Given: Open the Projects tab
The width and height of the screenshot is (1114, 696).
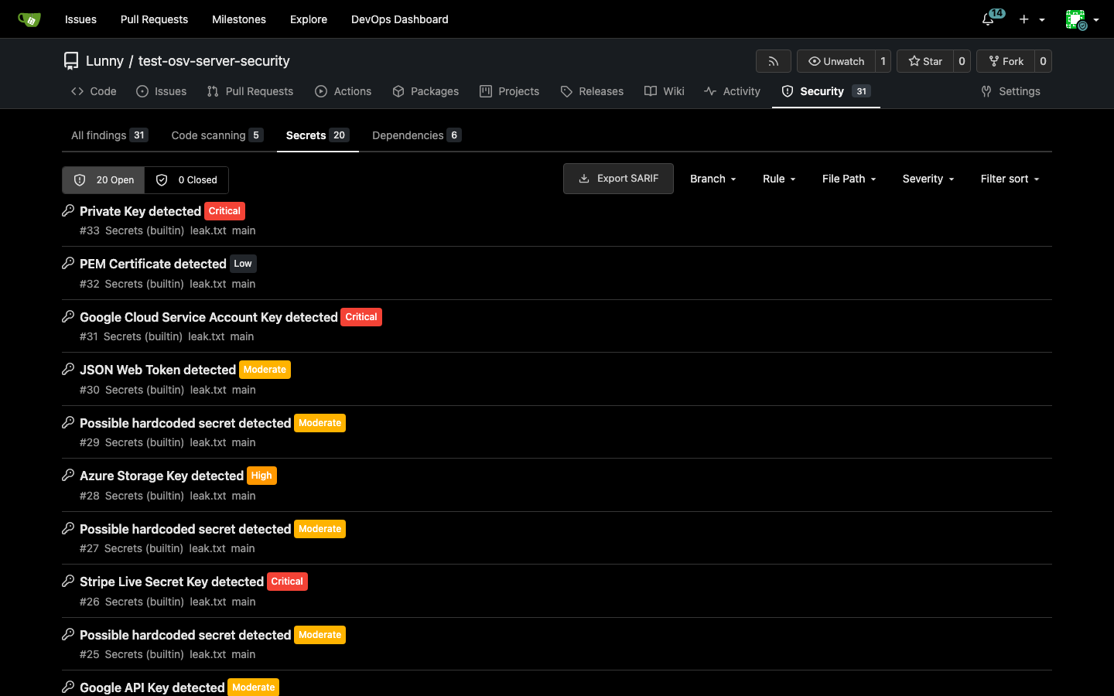Looking at the screenshot, I should click(509, 91).
